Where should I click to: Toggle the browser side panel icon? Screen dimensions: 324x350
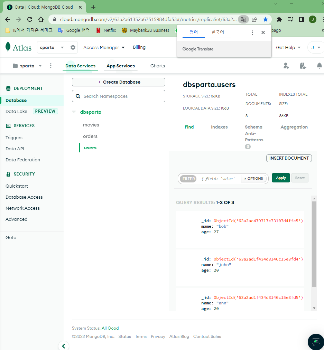click(x=302, y=19)
